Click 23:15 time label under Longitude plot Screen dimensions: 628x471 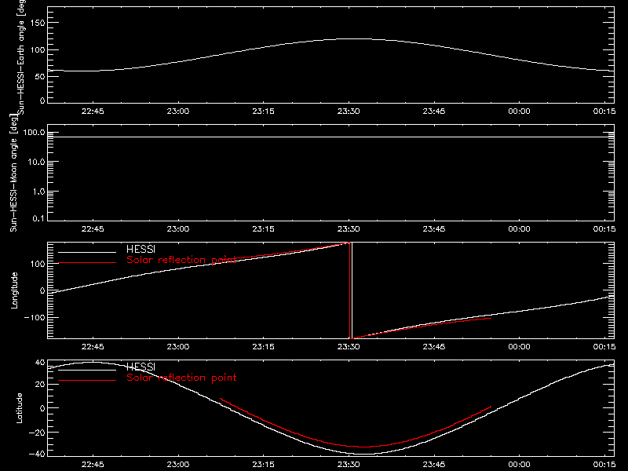[263, 347]
